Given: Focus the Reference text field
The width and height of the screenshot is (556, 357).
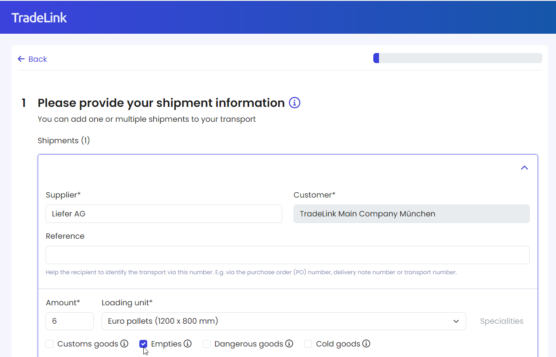Looking at the screenshot, I should [x=287, y=255].
